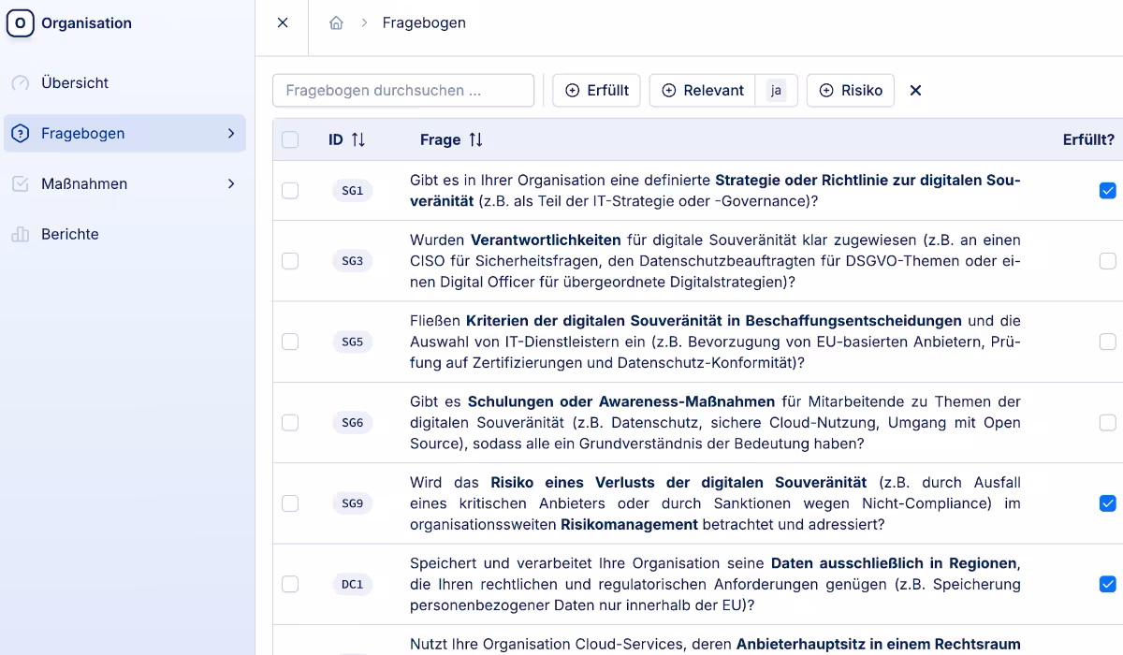The image size is (1123, 655).
Task: Click the plus icon on the Erfüllt filter
Action: (571, 90)
